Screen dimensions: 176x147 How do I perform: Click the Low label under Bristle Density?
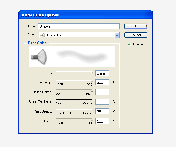click(59, 94)
